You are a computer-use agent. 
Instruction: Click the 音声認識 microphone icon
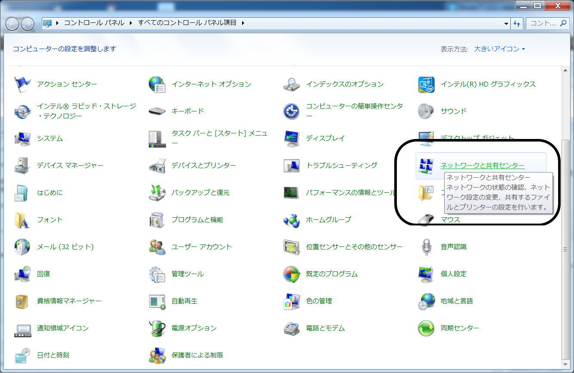coord(426,247)
